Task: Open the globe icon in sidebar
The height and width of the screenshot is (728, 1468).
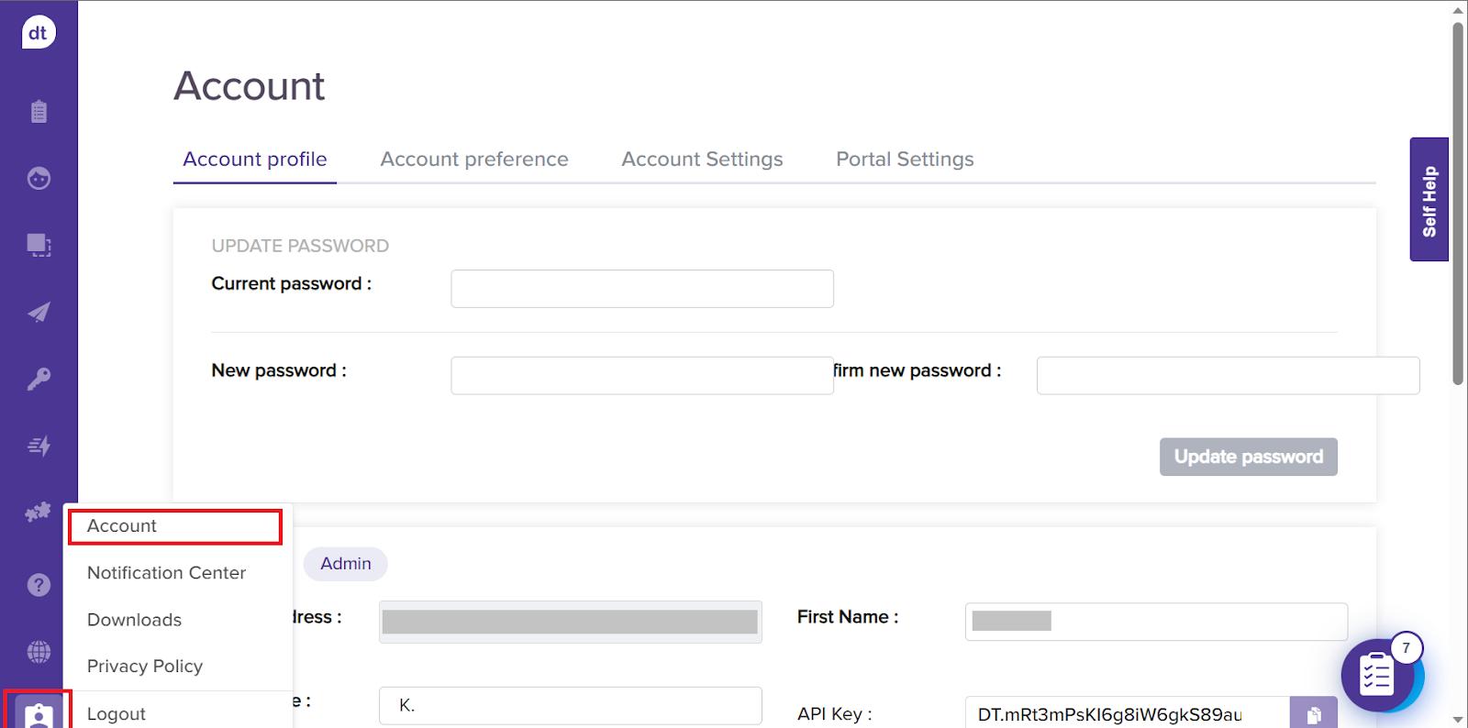Action: [x=39, y=652]
